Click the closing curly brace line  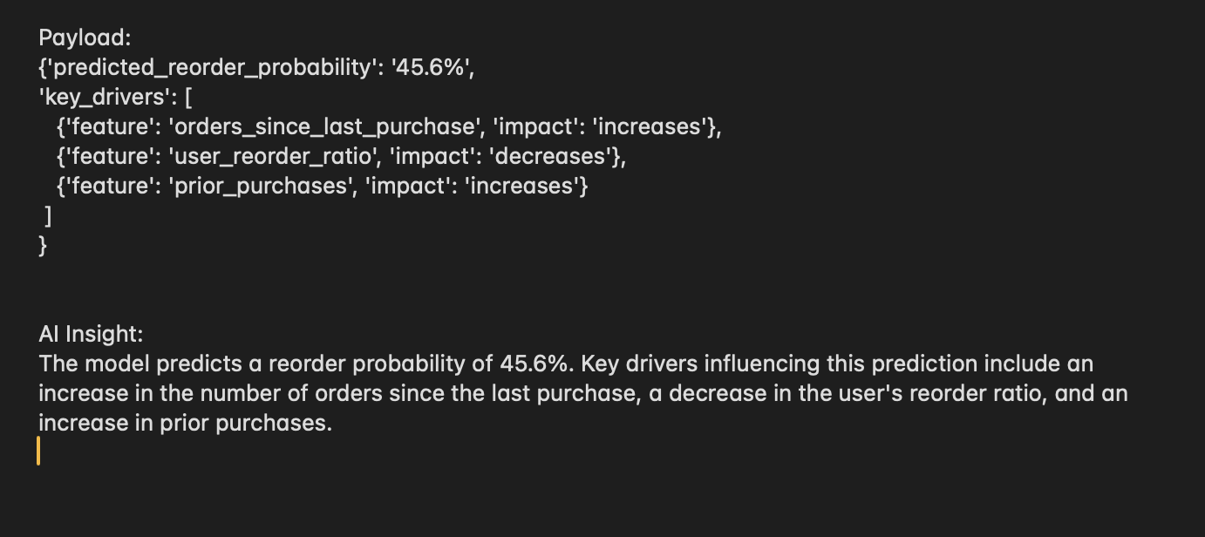tap(44, 245)
